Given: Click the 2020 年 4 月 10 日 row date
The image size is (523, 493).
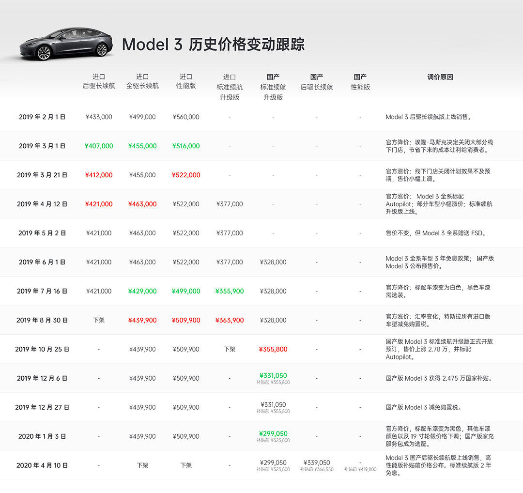Looking at the screenshot, I should [42, 465].
